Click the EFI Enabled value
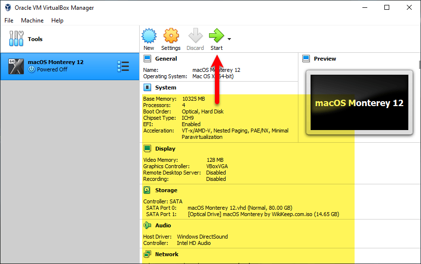 [x=191, y=124]
